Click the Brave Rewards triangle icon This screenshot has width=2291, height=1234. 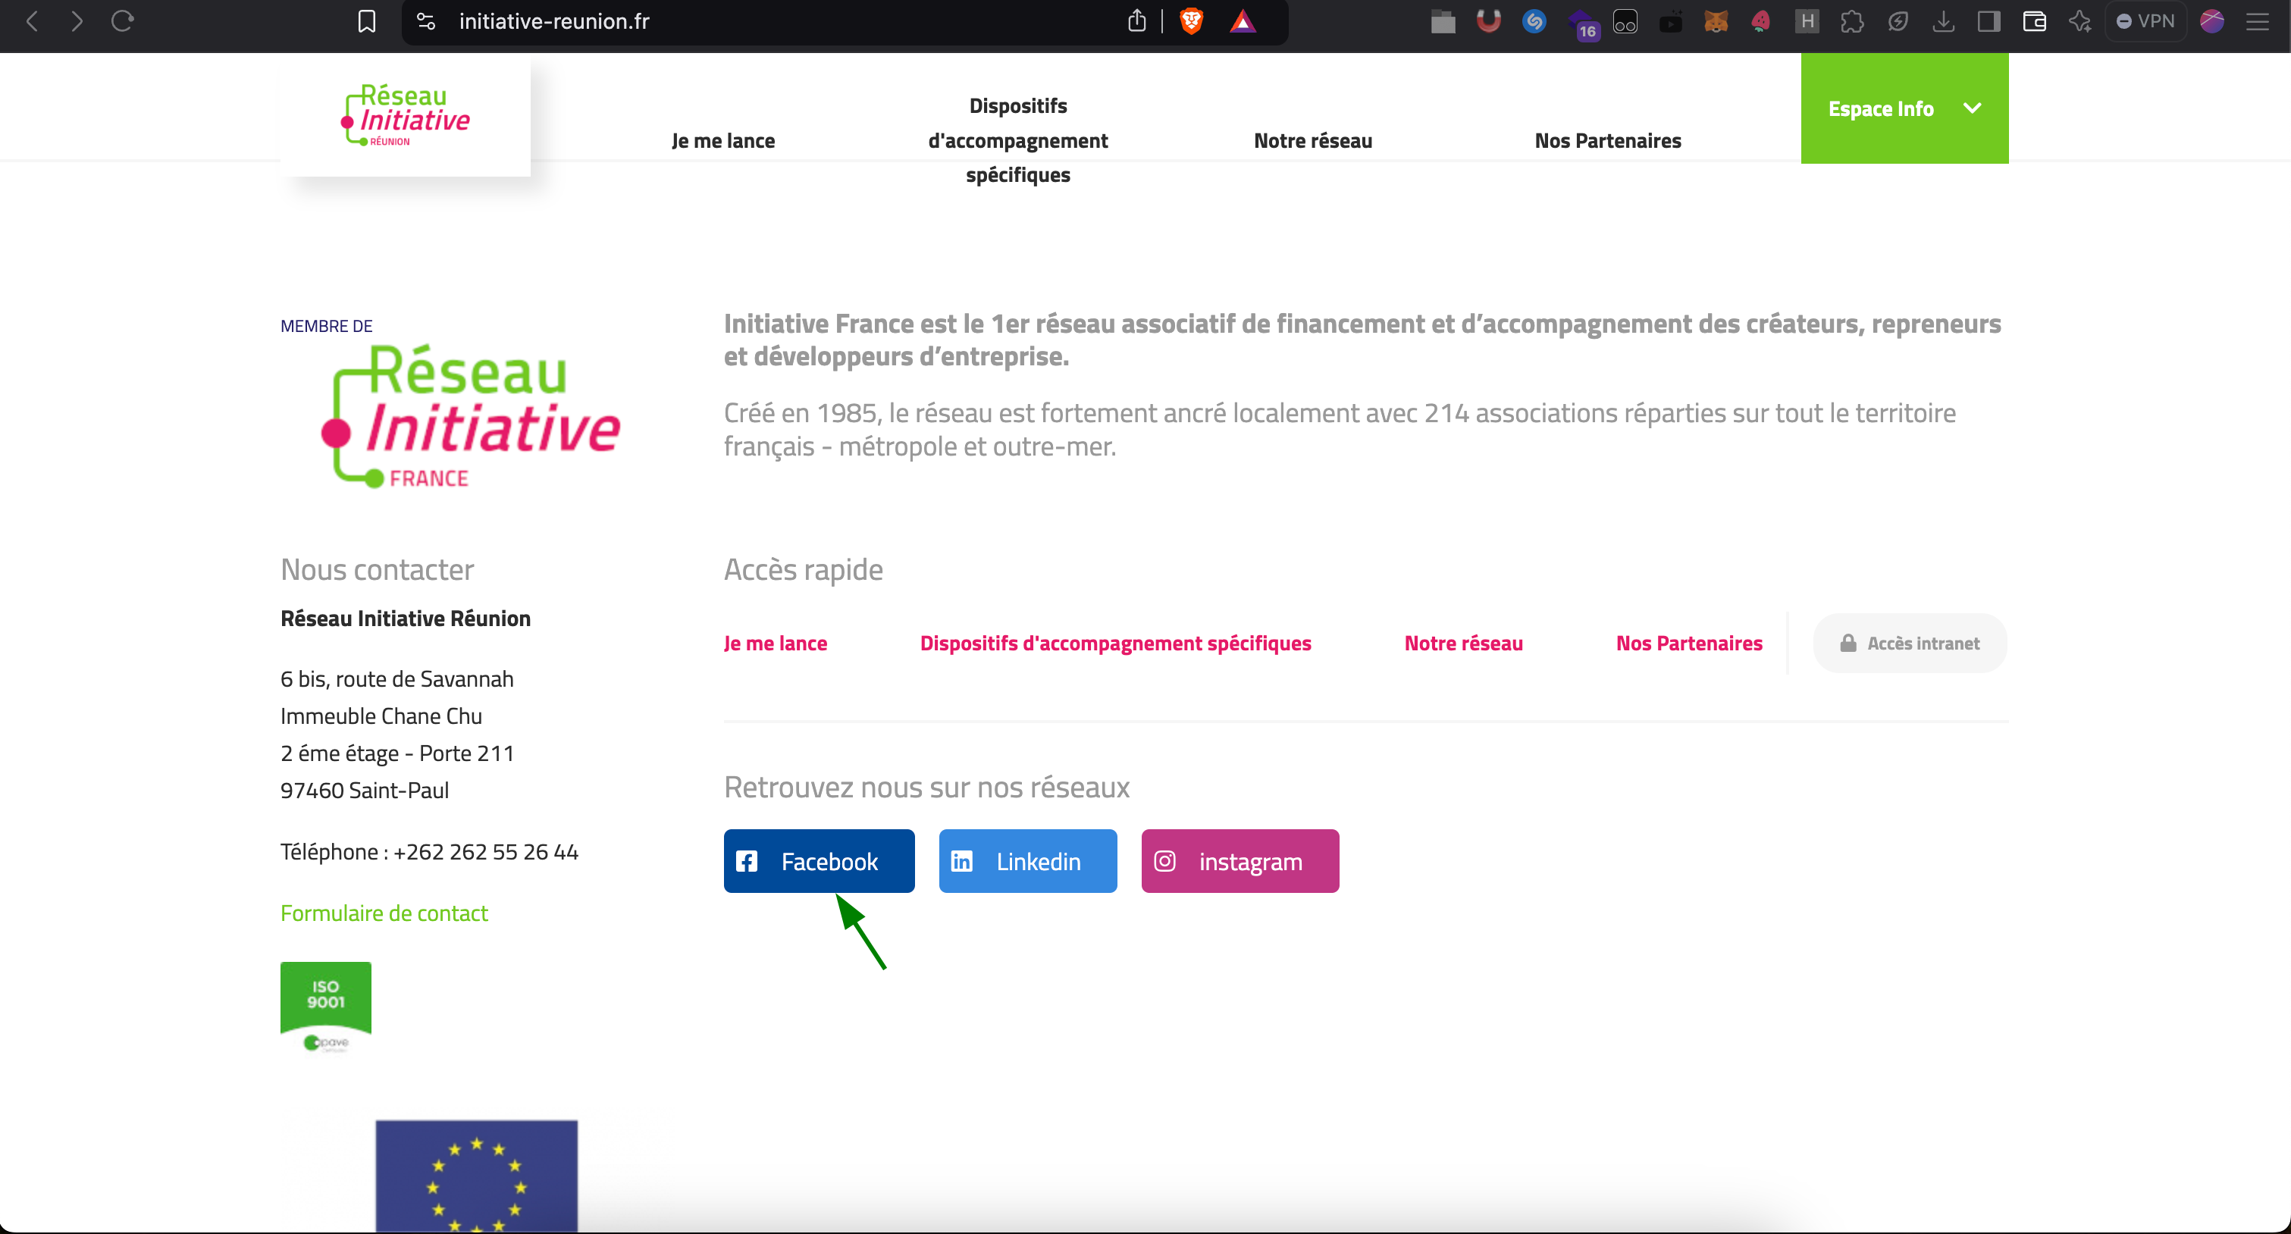tap(1243, 21)
